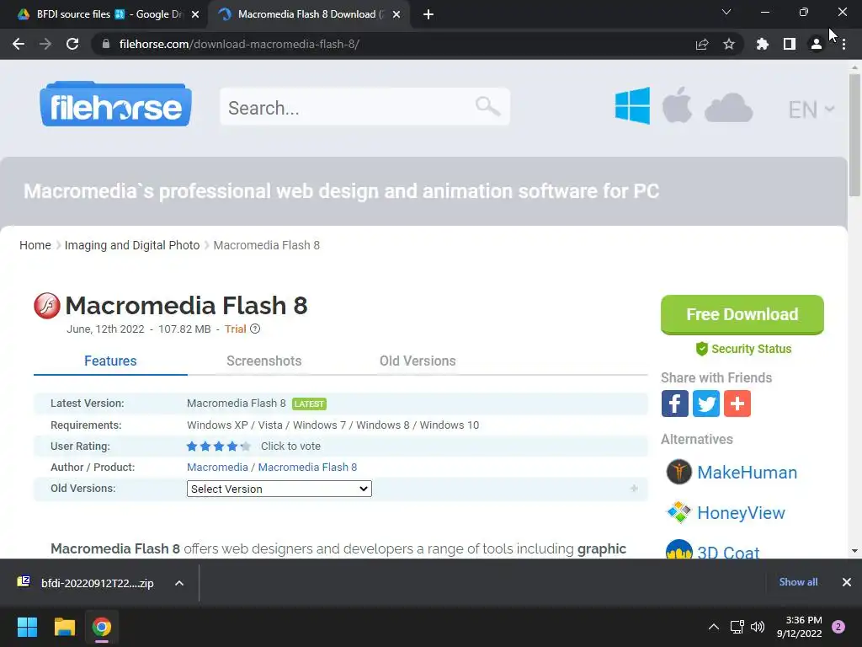Image resolution: width=862 pixels, height=647 pixels.
Task: Click the MakeHuman icon
Action: [x=679, y=472]
